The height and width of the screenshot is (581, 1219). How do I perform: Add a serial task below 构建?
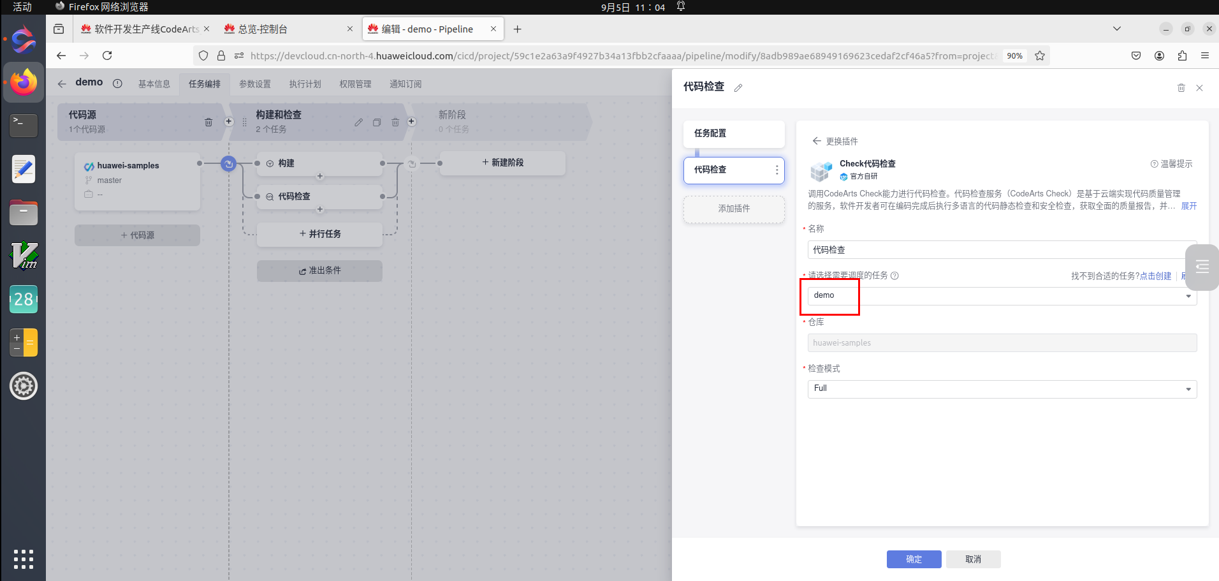pos(320,177)
